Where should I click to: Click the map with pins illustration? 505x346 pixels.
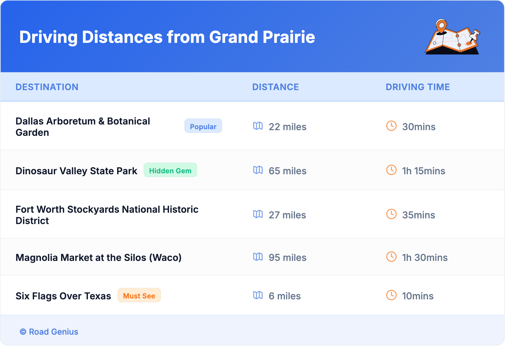(x=452, y=37)
